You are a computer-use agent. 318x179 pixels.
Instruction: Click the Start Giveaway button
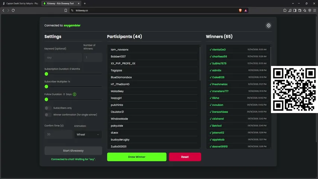(73, 151)
